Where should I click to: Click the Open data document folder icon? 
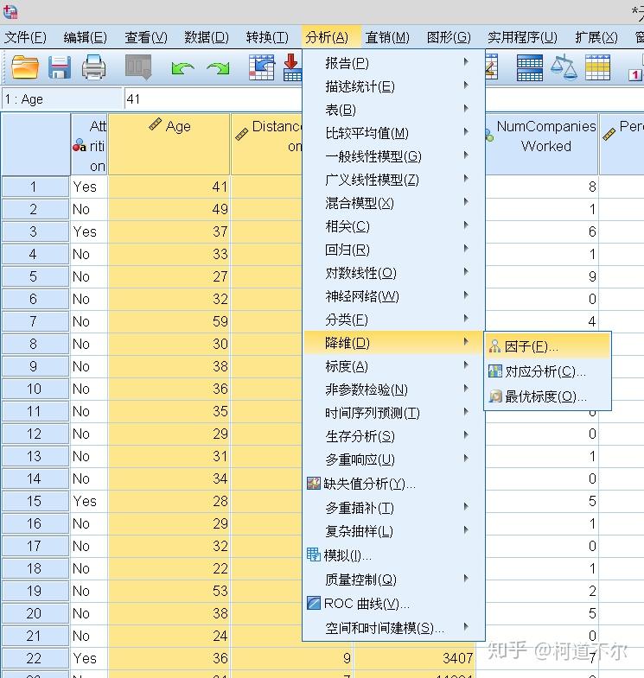point(24,67)
